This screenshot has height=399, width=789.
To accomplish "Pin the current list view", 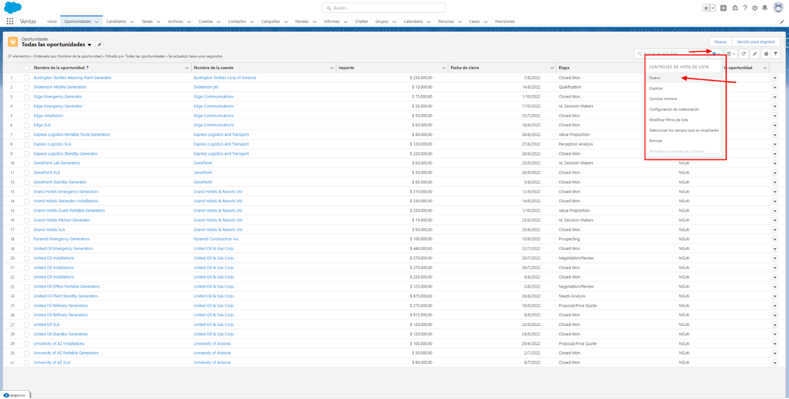I will 99,45.
